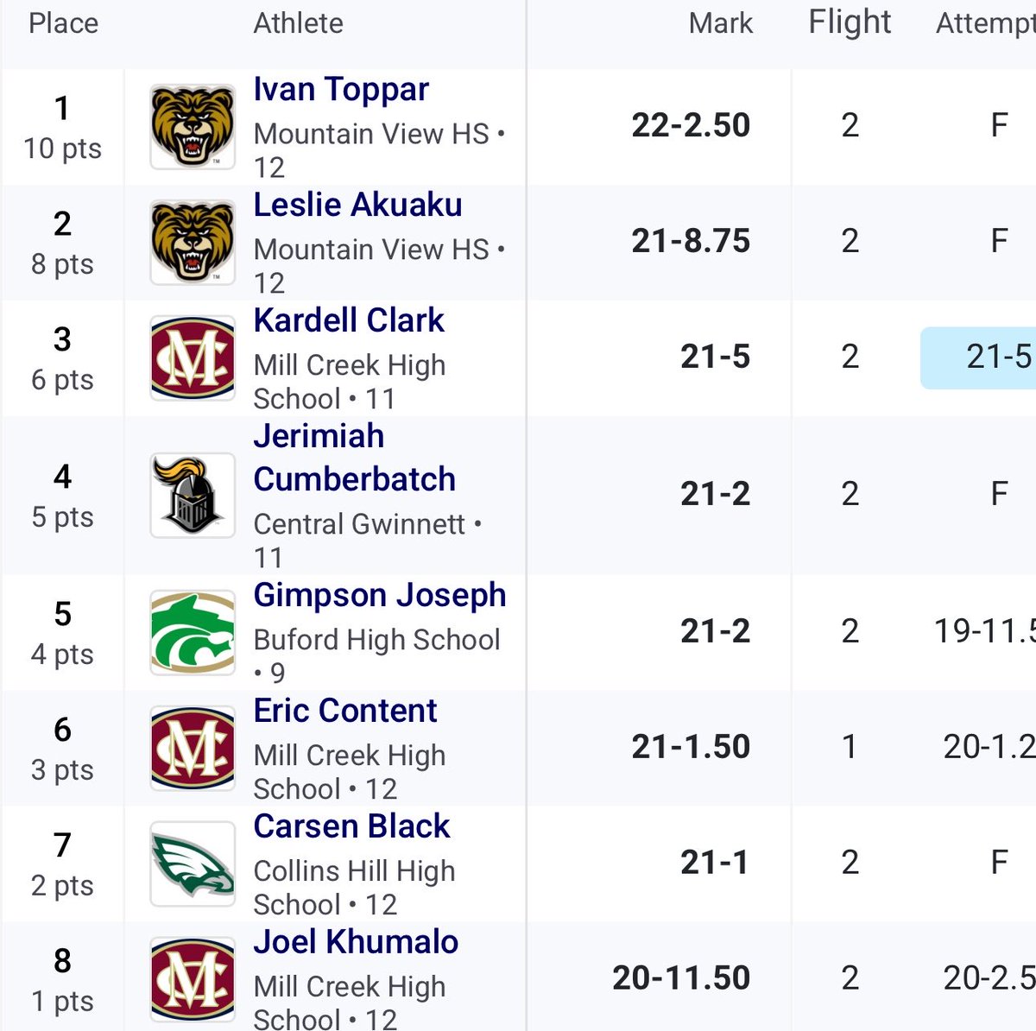Click the Place column header
Image resolution: width=1036 pixels, height=1031 pixels.
(63, 23)
